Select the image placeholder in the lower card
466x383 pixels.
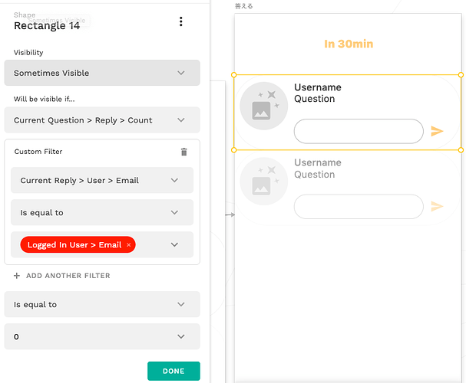264,181
